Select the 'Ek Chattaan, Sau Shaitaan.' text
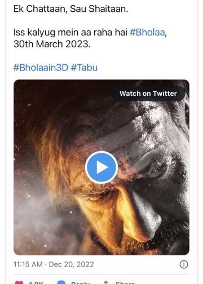This screenshot has width=203, height=284. point(70,9)
